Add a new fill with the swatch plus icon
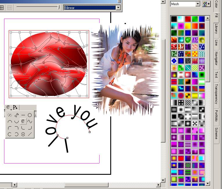Screen dimensions: 222x189 tap(207, 4)
